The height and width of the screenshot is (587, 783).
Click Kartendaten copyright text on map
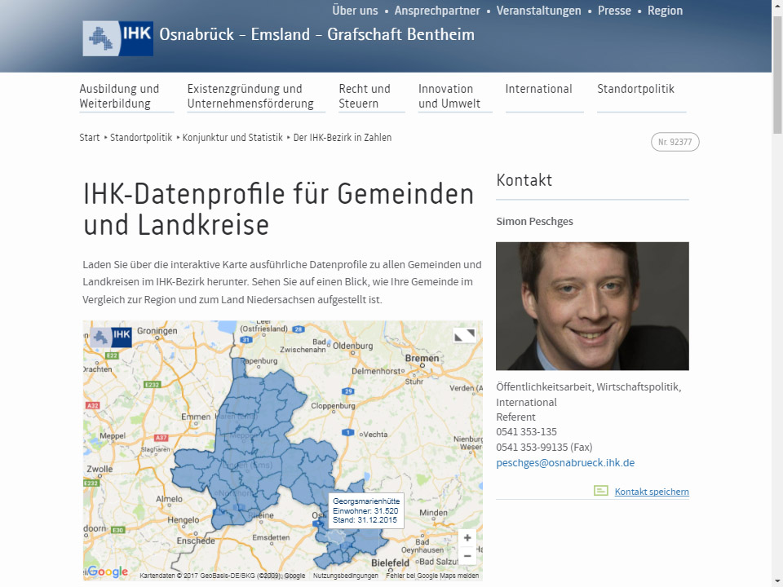(222, 576)
